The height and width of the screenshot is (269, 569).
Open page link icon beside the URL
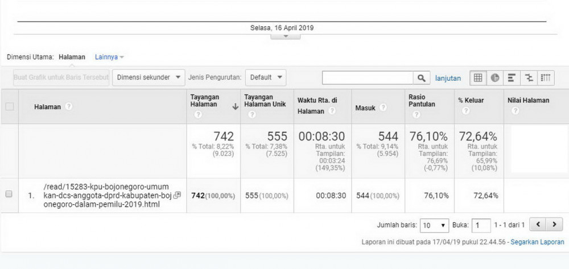177,195
